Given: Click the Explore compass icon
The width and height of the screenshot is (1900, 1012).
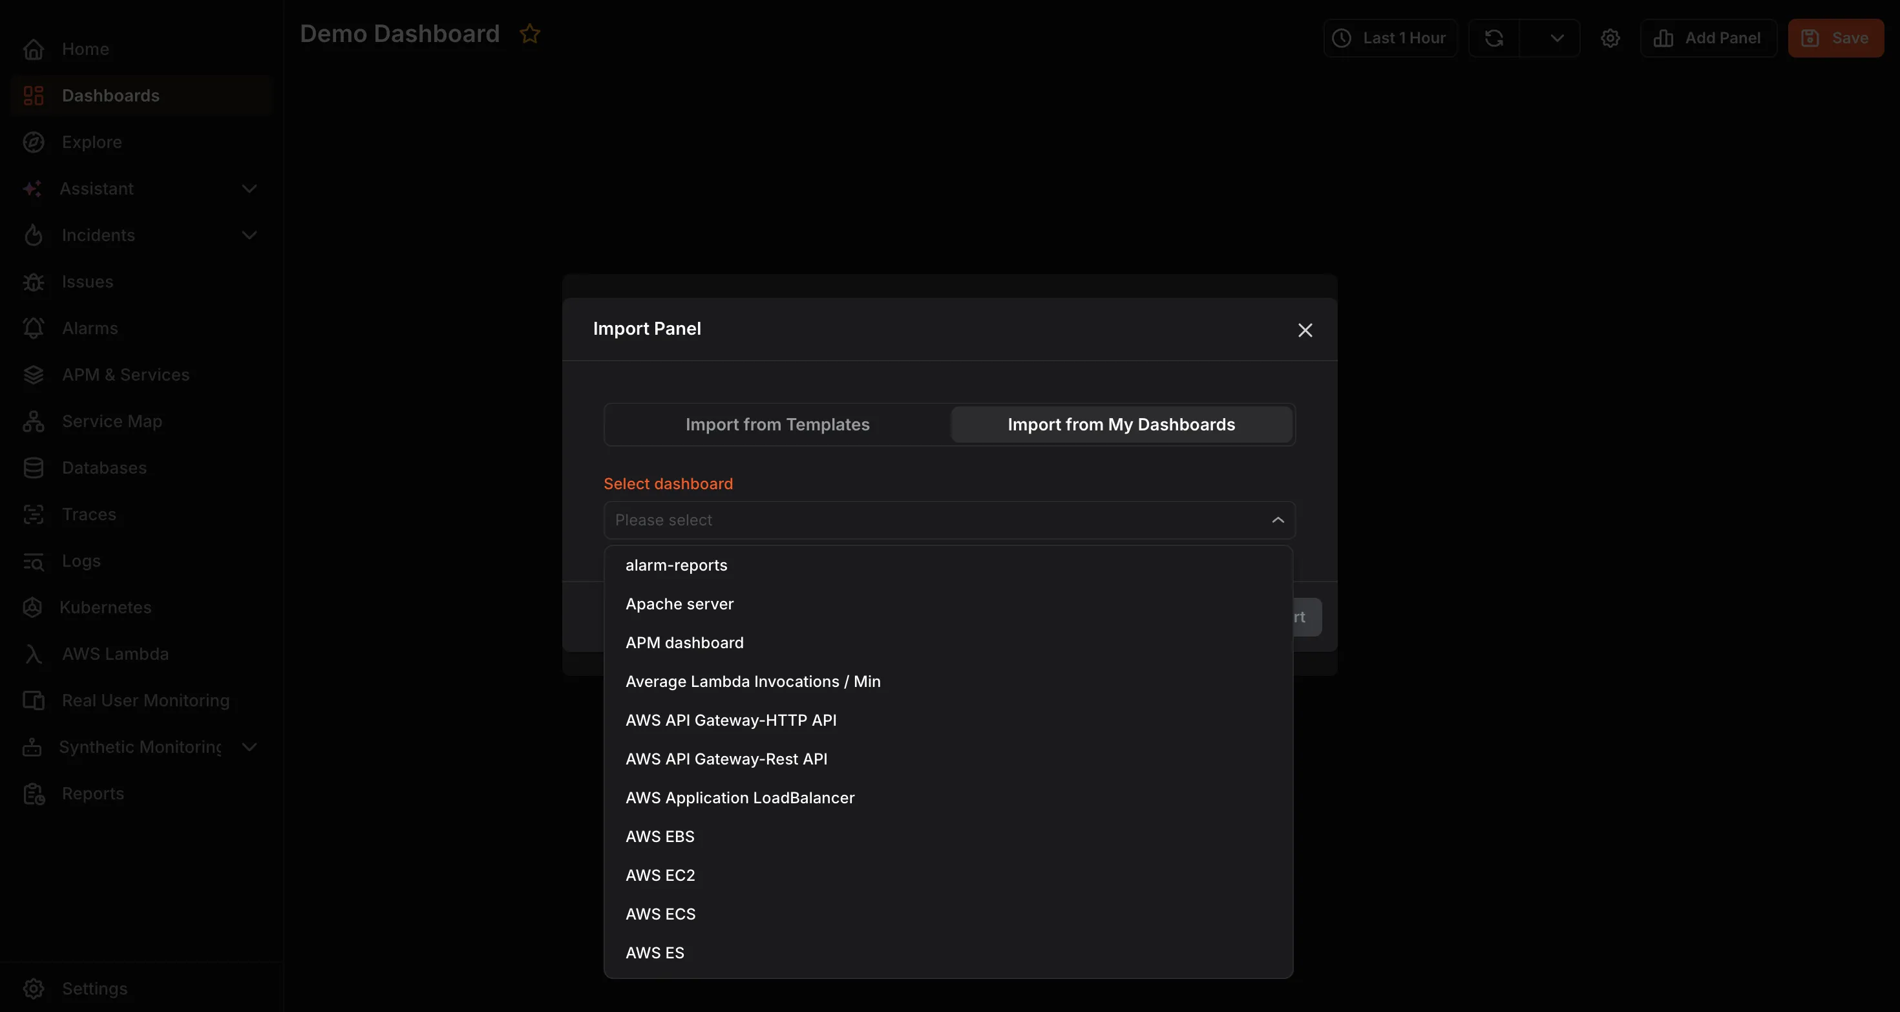Looking at the screenshot, I should pyautogui.click(x=33, y=142).
